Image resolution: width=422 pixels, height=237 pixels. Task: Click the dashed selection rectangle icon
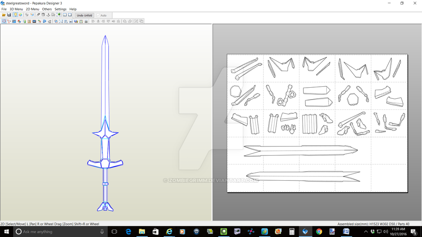(61, 21)
